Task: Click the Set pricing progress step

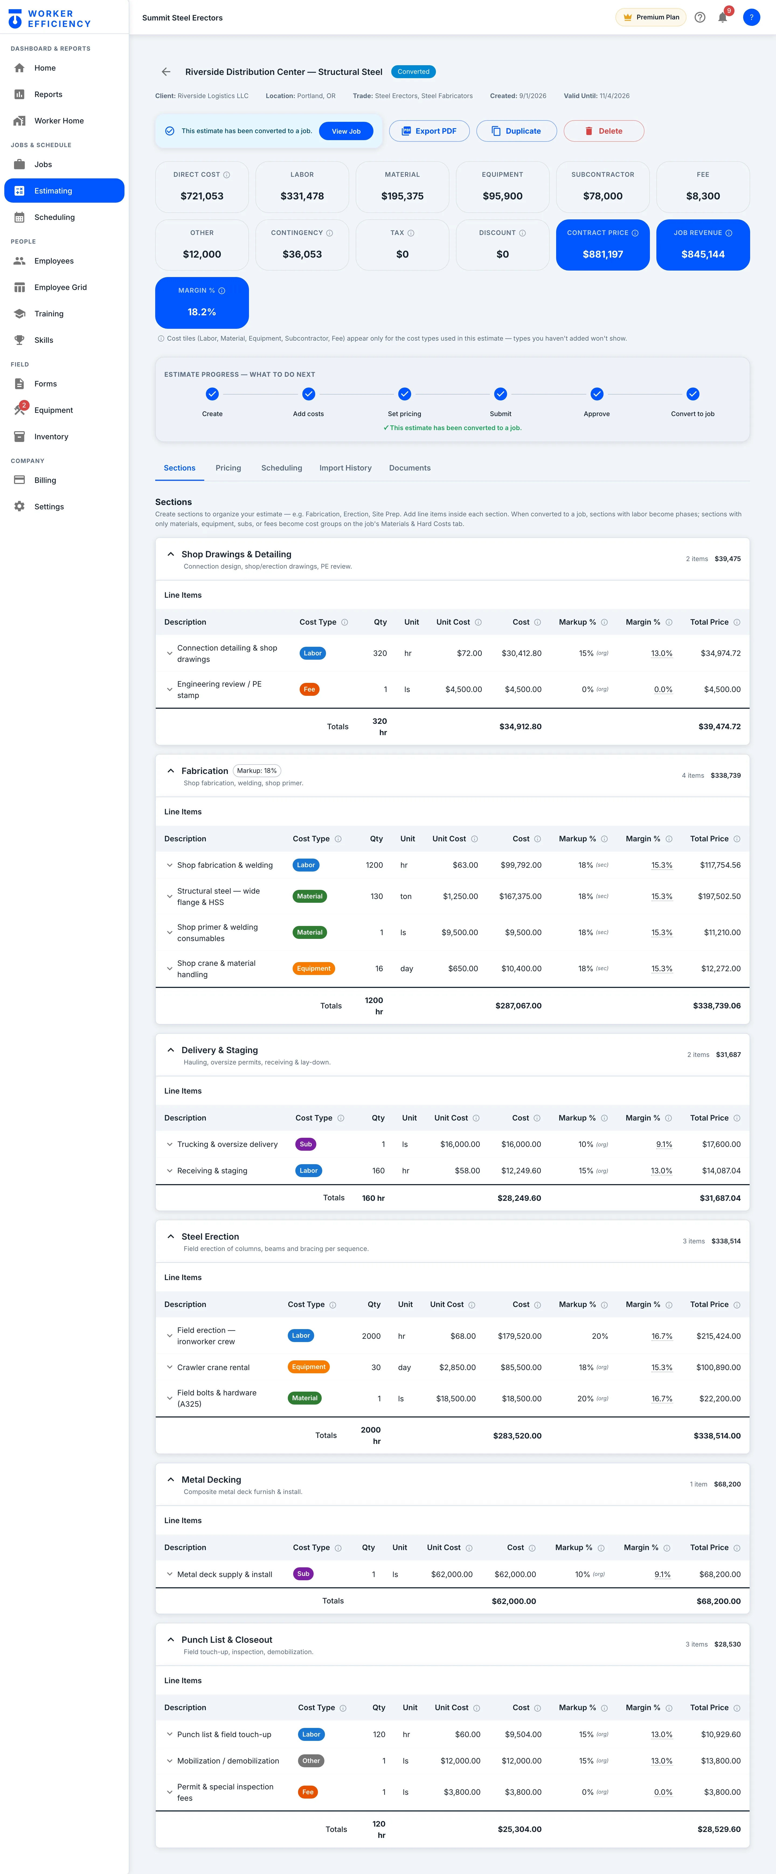Action: [x=404, y=402]
